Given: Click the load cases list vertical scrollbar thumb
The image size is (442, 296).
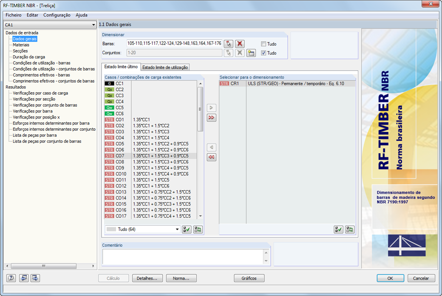Looking at the screenshot, I should point(201,109).
